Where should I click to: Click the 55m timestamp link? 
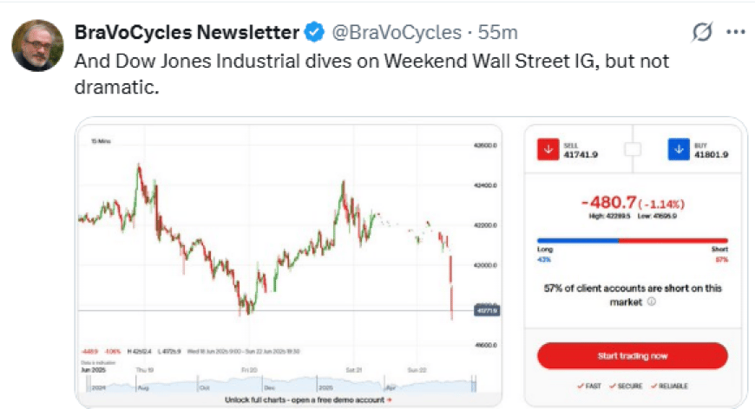point(498,33)
